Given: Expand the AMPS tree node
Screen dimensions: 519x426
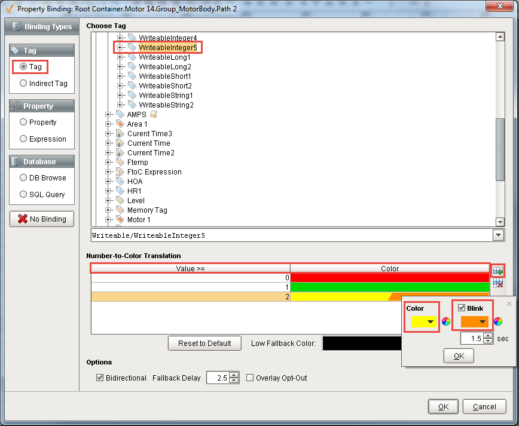Looking at the screenshot, I should point(109,115).
